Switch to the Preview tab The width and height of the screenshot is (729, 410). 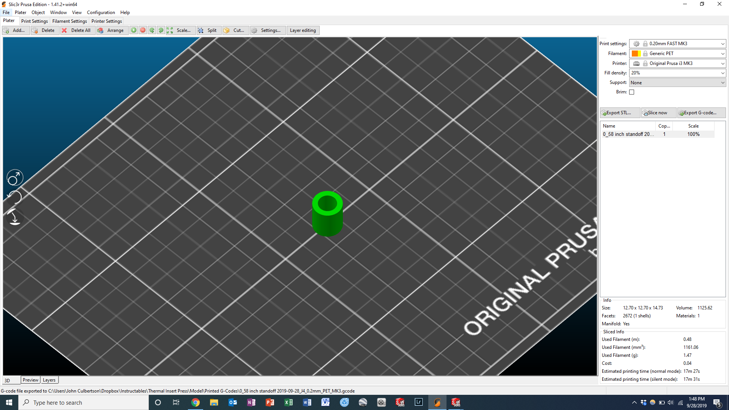tap(30, 380)
